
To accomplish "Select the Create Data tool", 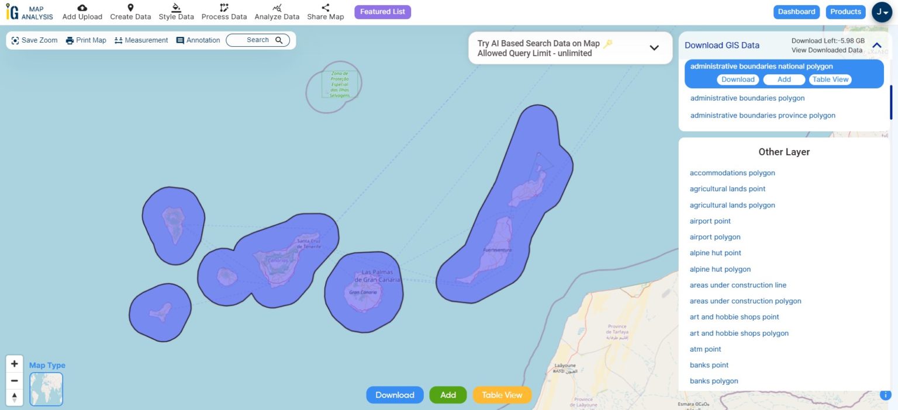I will click(130, 12).
